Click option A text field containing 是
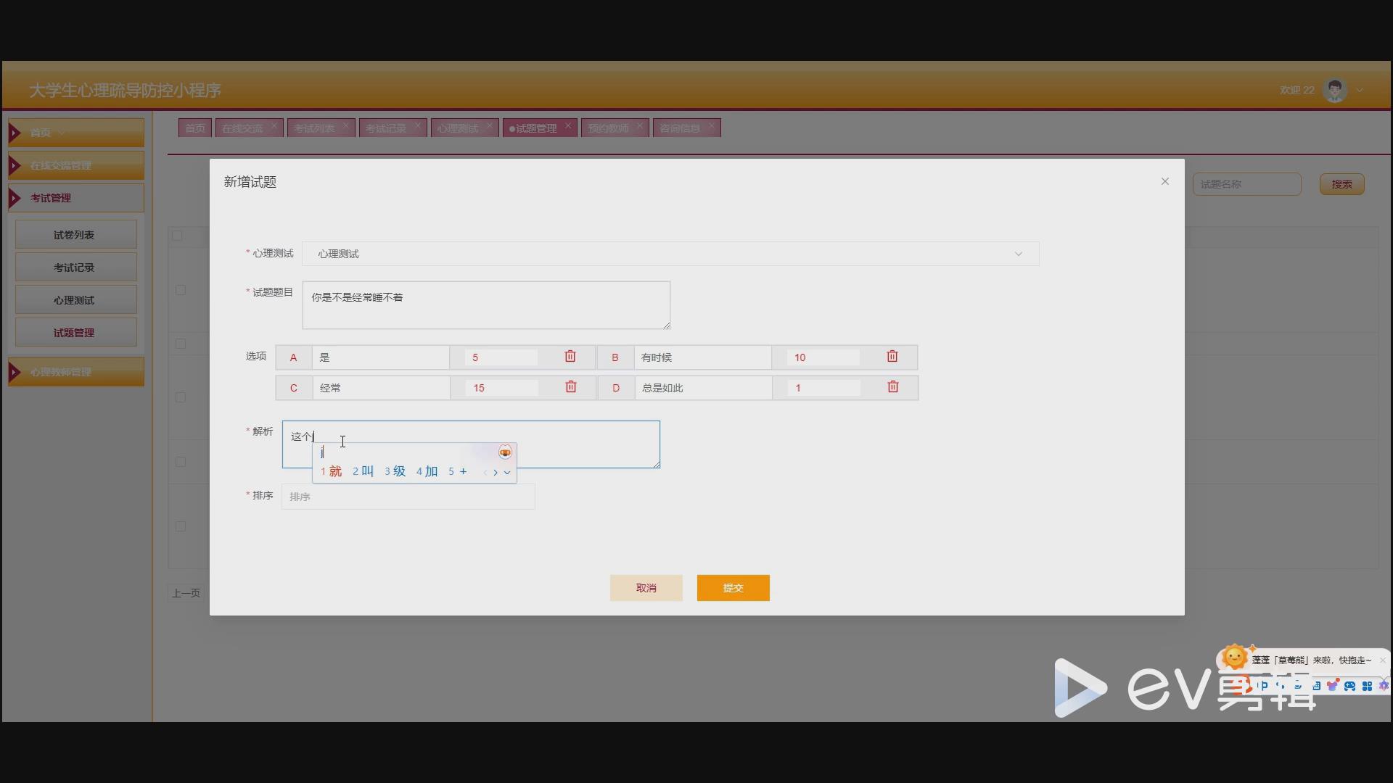The height and width of the screenshot is (783, 1393). click(x=381, y=357)
